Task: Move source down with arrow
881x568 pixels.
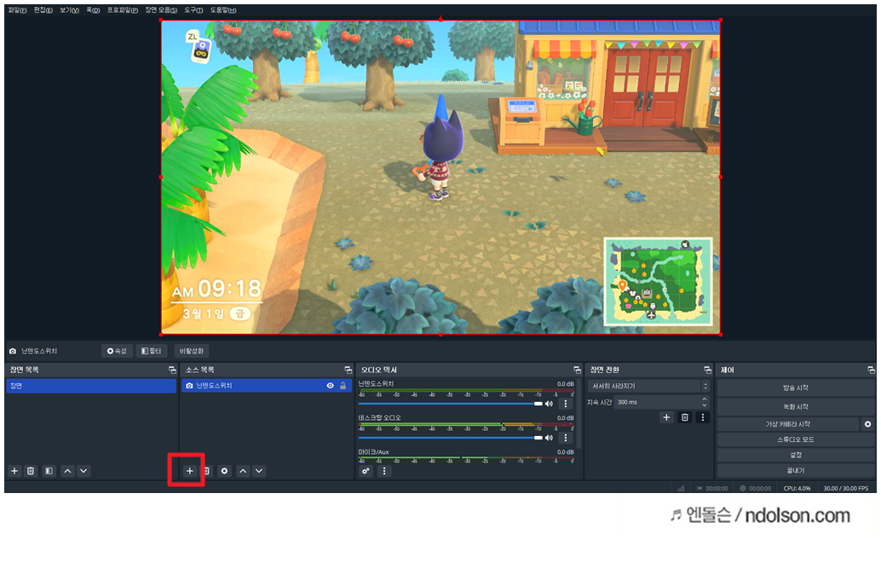Action: click(258, 471)
